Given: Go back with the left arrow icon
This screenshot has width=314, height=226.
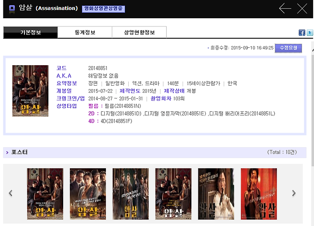Looking at the screenshot, I should click(x=285, y=8).
